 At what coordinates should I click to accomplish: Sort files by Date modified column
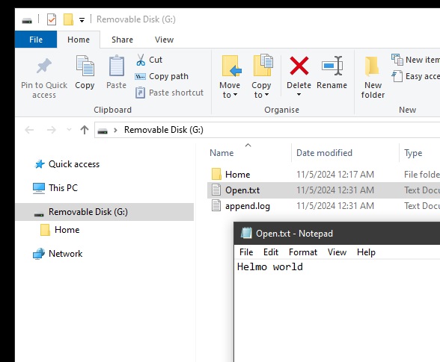pyautogui.click(x=324, y=153)
